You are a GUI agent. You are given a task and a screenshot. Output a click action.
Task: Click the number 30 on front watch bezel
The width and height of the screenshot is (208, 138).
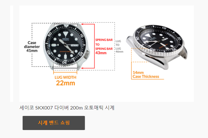coord(64,62)
